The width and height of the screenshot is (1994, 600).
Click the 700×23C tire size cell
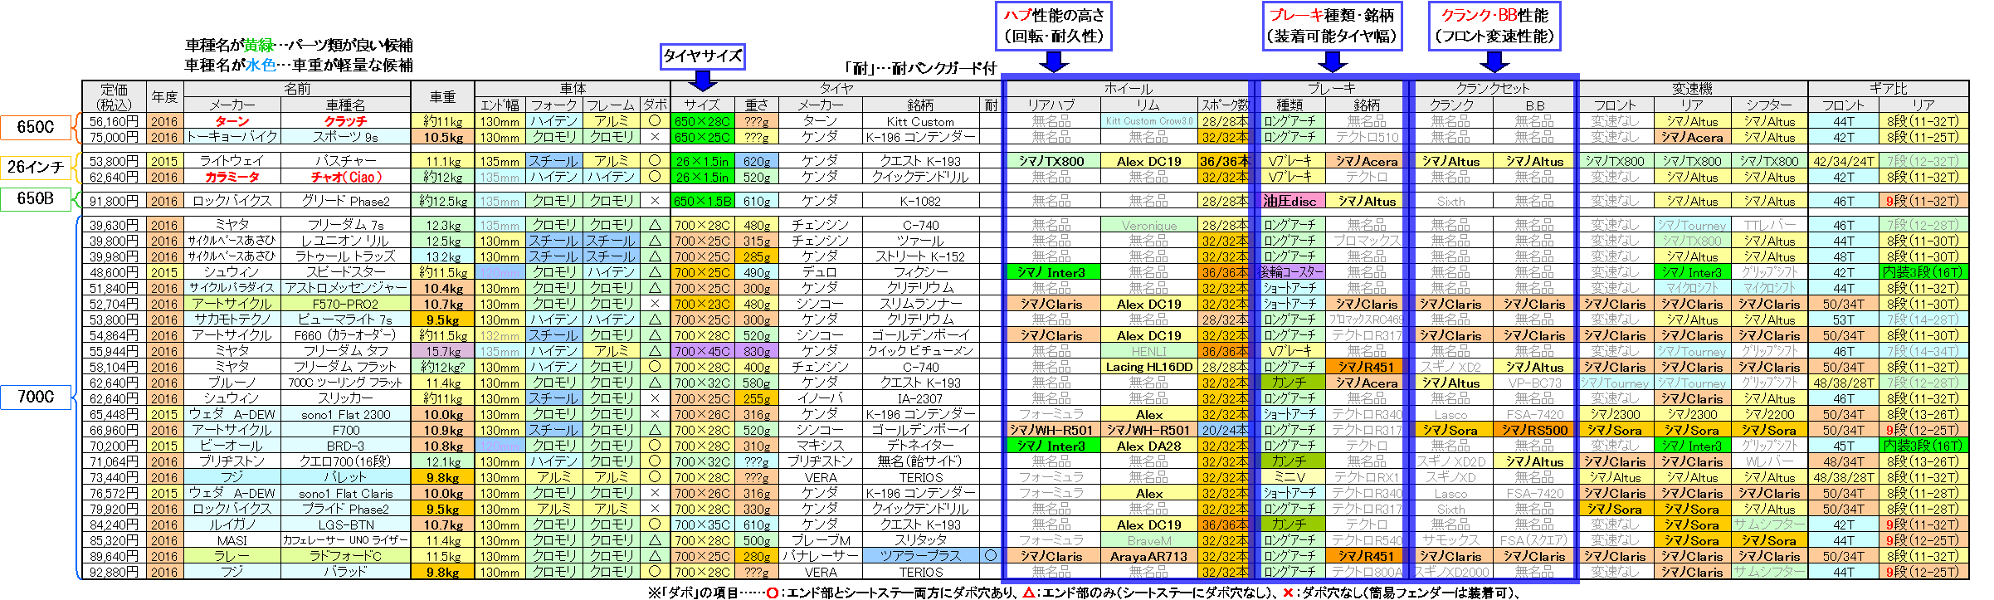click(702, 304)
